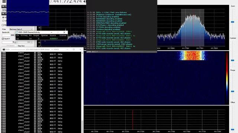Close the DSD+ console window
Image resolution: width=238 pixels, height=133 pixels.
[80, 50]
